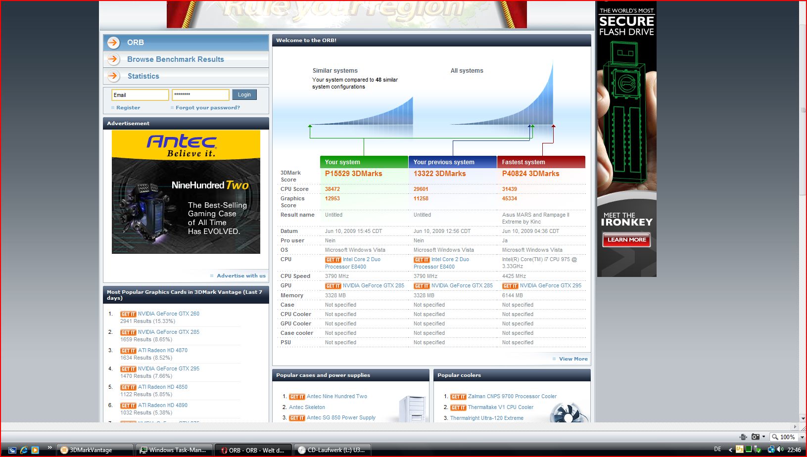This screenshot has height=457, width=807.
Task: Expand hidden tray icons arrow
Action: click(731, 450)
